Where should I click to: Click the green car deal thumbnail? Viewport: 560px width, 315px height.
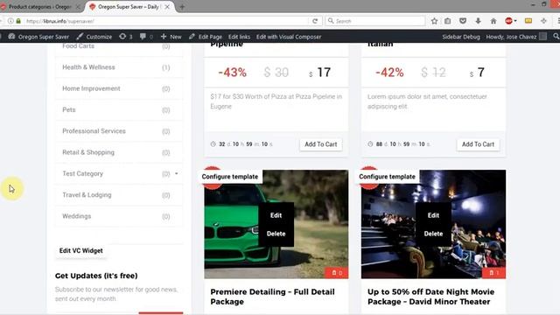pos(276,224)
